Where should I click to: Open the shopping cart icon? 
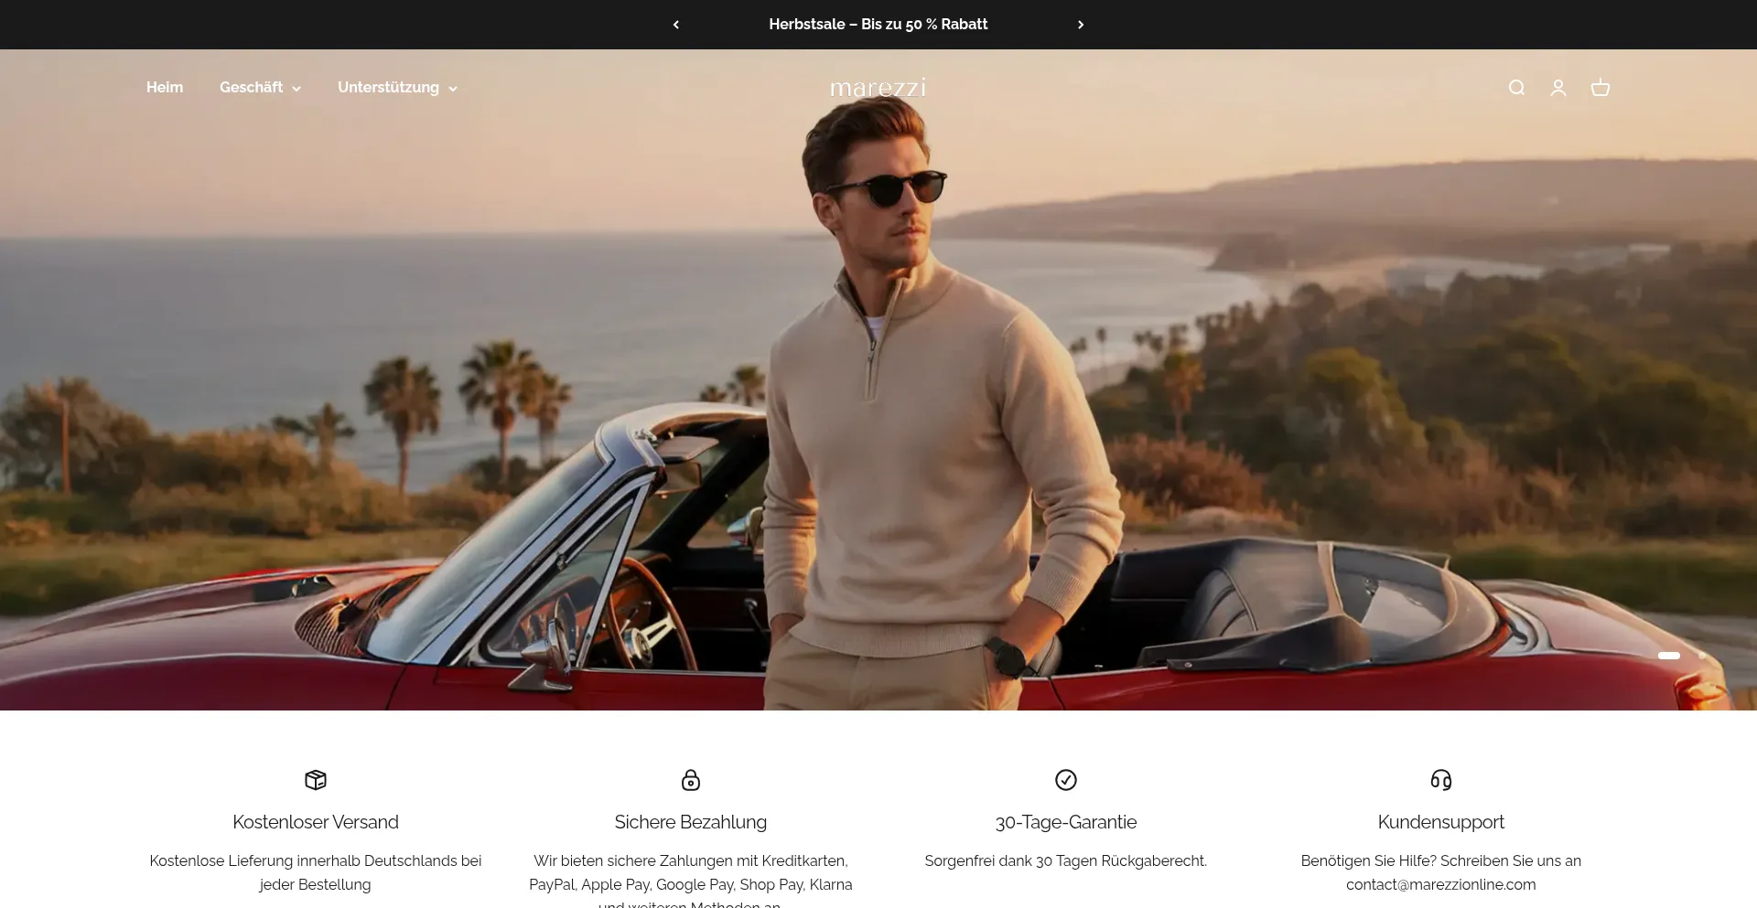point(1601,88)
